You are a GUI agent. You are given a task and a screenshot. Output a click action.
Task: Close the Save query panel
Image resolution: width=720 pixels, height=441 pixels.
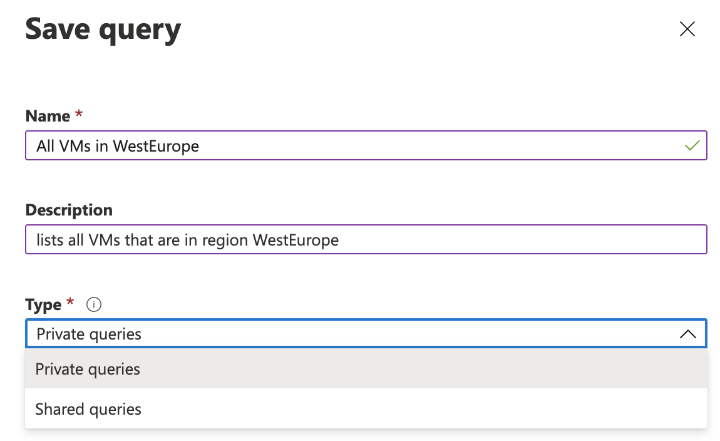coord(687,29)
